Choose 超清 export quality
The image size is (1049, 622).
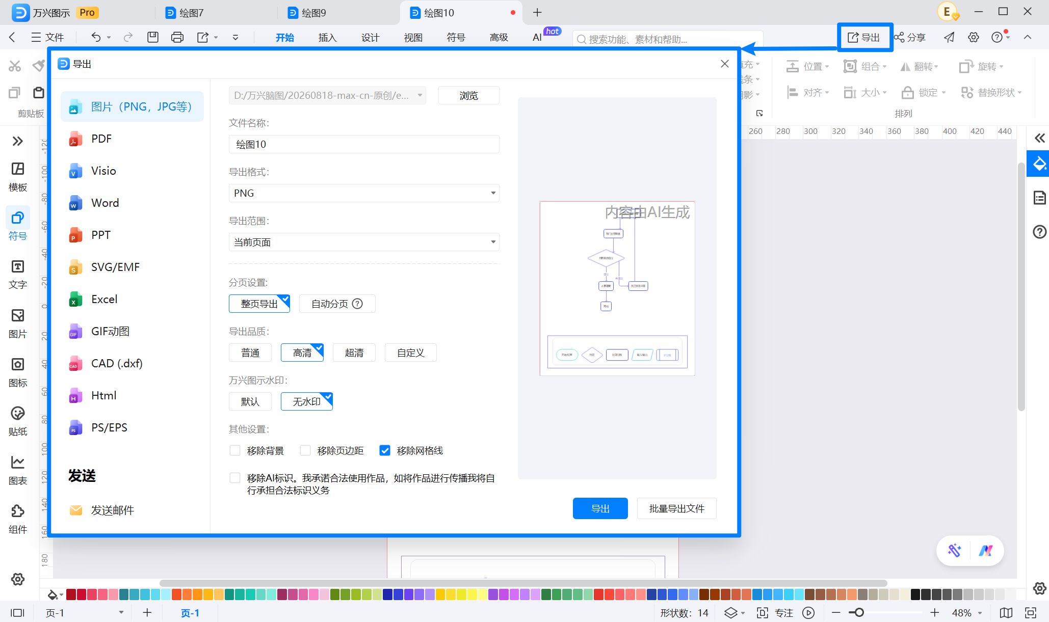[354, 353]
